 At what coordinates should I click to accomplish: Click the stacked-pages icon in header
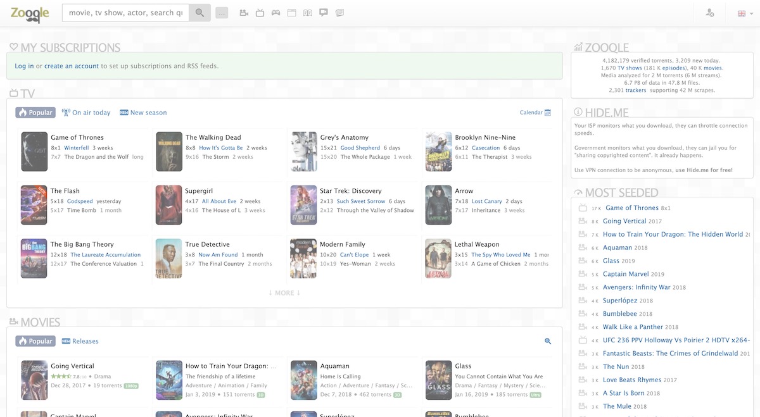tap(339, 13)
